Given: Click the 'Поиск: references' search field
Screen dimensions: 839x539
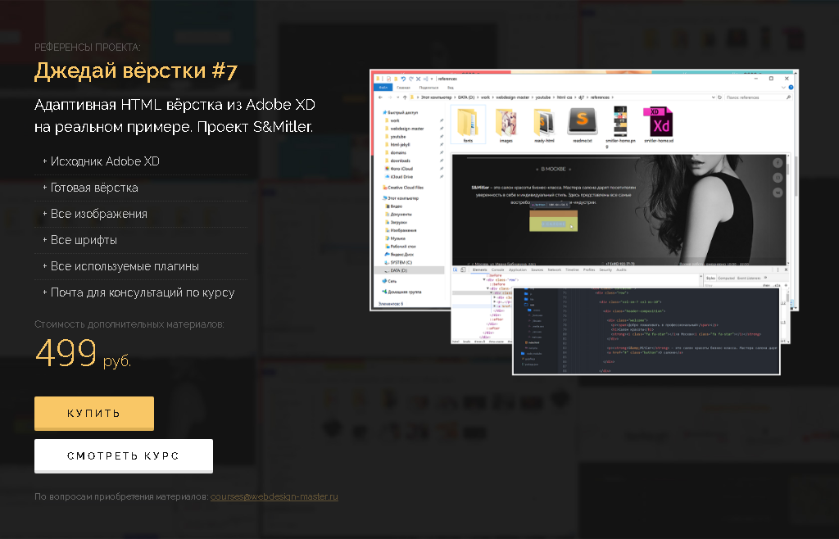Looking at the screenshot, I should coord(757,97).
